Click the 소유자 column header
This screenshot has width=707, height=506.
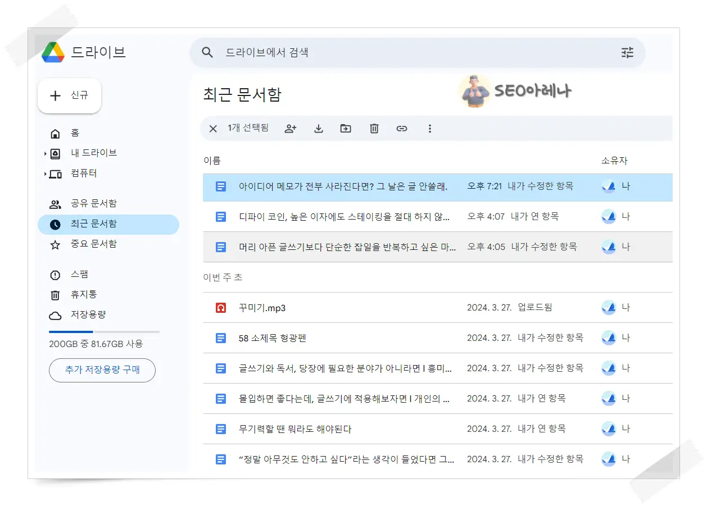click(x=614, y=161)
